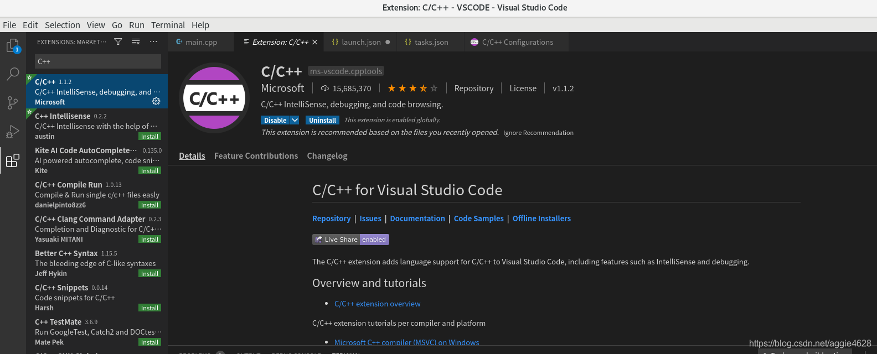Rate extension via the star rating
This screenshot has height=354, width=877.
[412, 88]
